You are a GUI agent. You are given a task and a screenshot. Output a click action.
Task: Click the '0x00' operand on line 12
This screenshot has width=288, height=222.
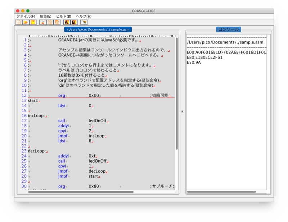(x=94, y=95)
